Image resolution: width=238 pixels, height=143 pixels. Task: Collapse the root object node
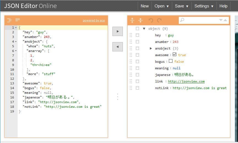(144, 29)
